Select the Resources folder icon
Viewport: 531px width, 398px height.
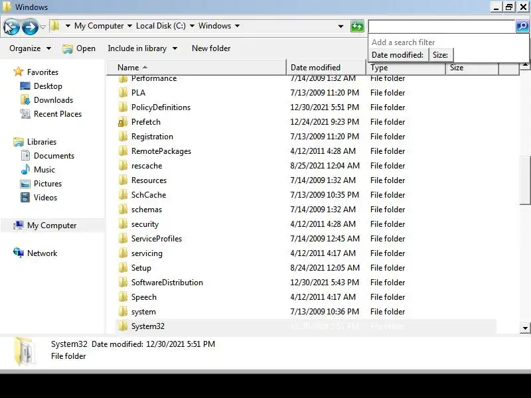tap(123, 180)
